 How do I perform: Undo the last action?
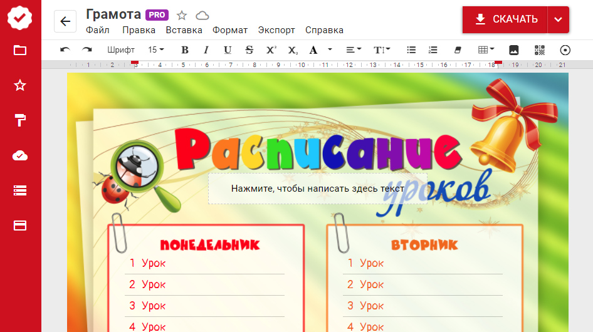coord(65,50)
